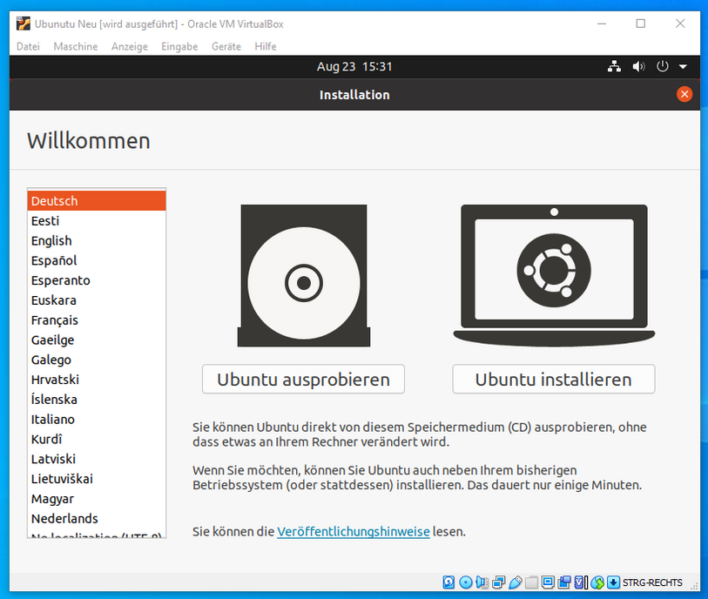This screenshot has width=708, height=599.
Task: Open the Maschine menu
Action: (75, 46)
